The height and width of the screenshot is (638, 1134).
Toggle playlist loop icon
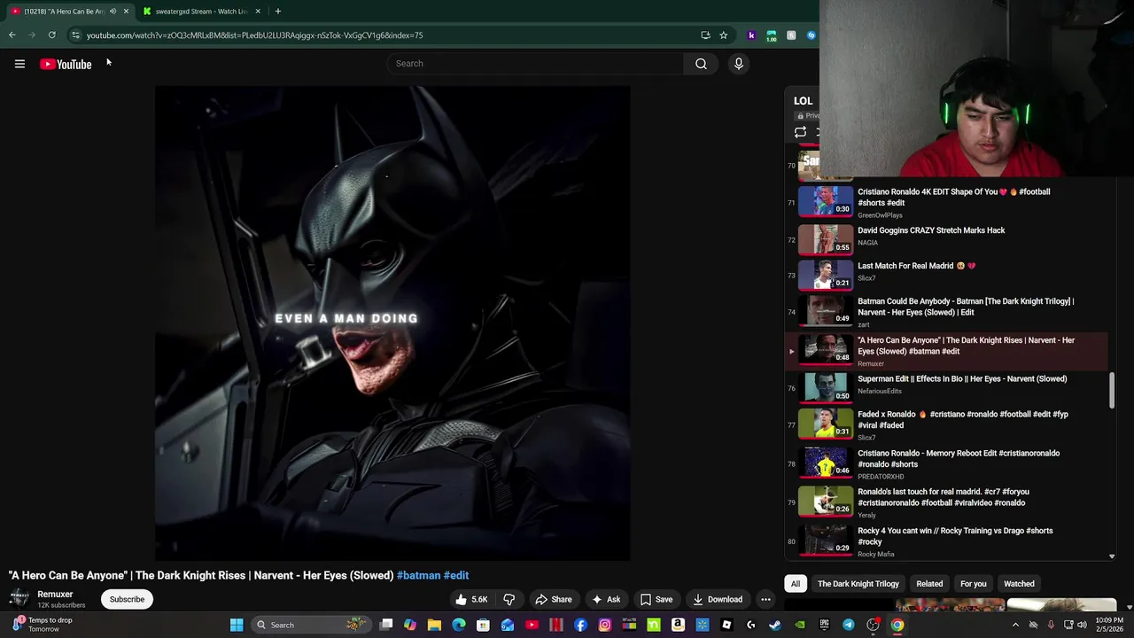(x=800, y=133)
